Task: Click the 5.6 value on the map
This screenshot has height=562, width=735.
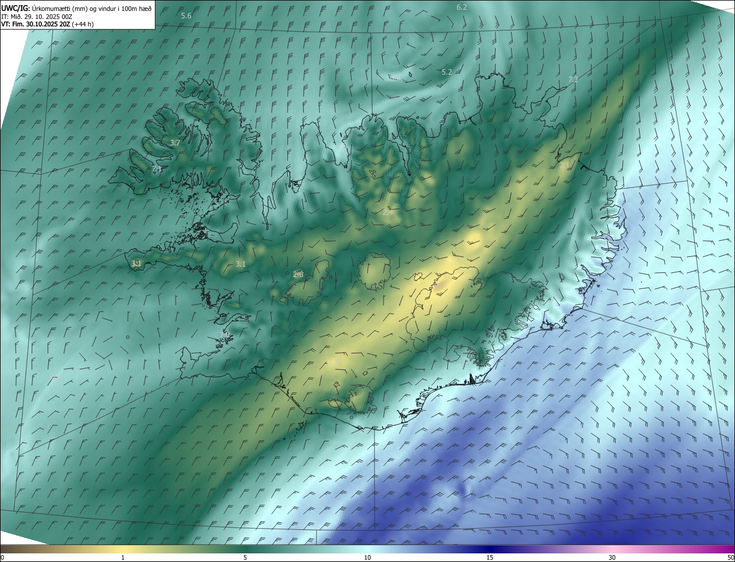Action: pos(186,16)
